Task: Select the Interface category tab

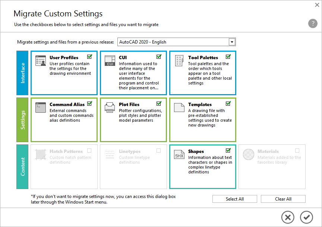Action: point(22,73)
